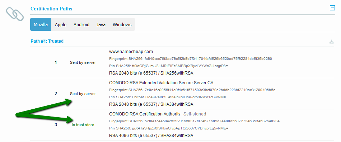Switch to the Android tab

(81, 24)
